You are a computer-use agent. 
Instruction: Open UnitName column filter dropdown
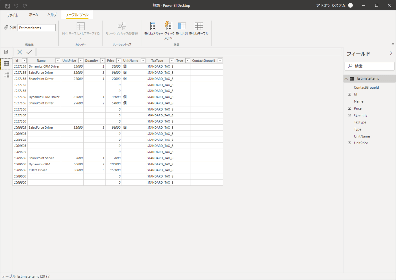click(x=143, y=61)
